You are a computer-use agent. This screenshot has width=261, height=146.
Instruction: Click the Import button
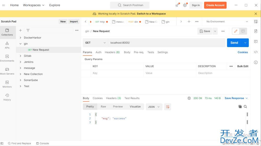pos(74,22)
